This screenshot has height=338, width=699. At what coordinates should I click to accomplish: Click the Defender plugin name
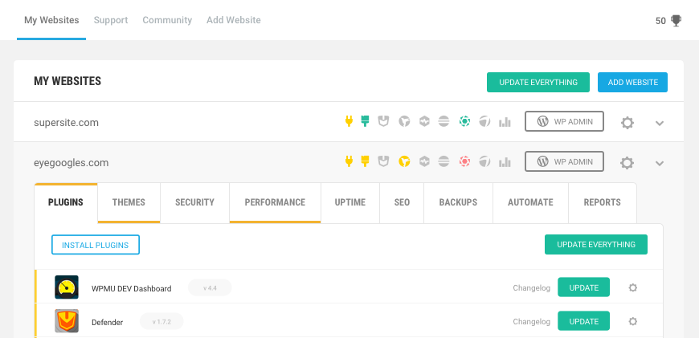coord(107,323)
